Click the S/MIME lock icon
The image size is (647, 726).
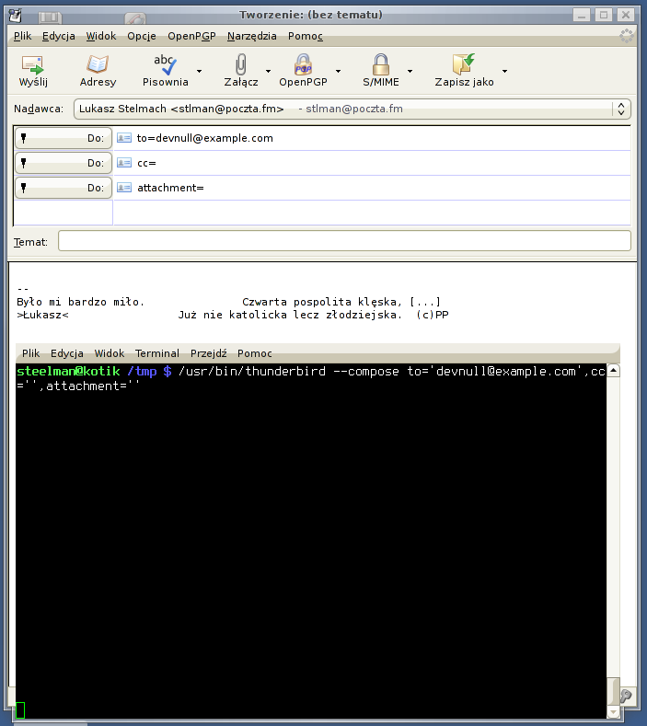click(381, 64)
